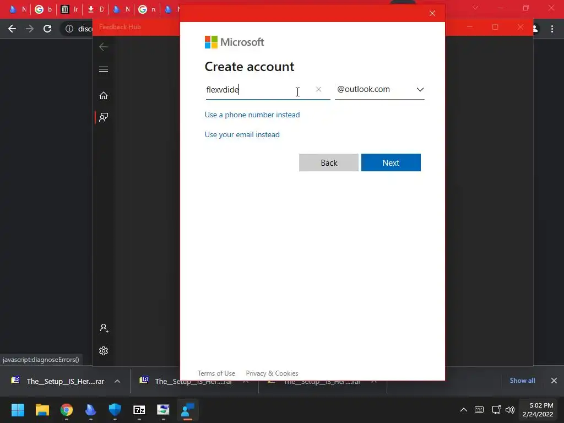
Task: Open the clock showing 5:02 PM
Action: point(538,410)
